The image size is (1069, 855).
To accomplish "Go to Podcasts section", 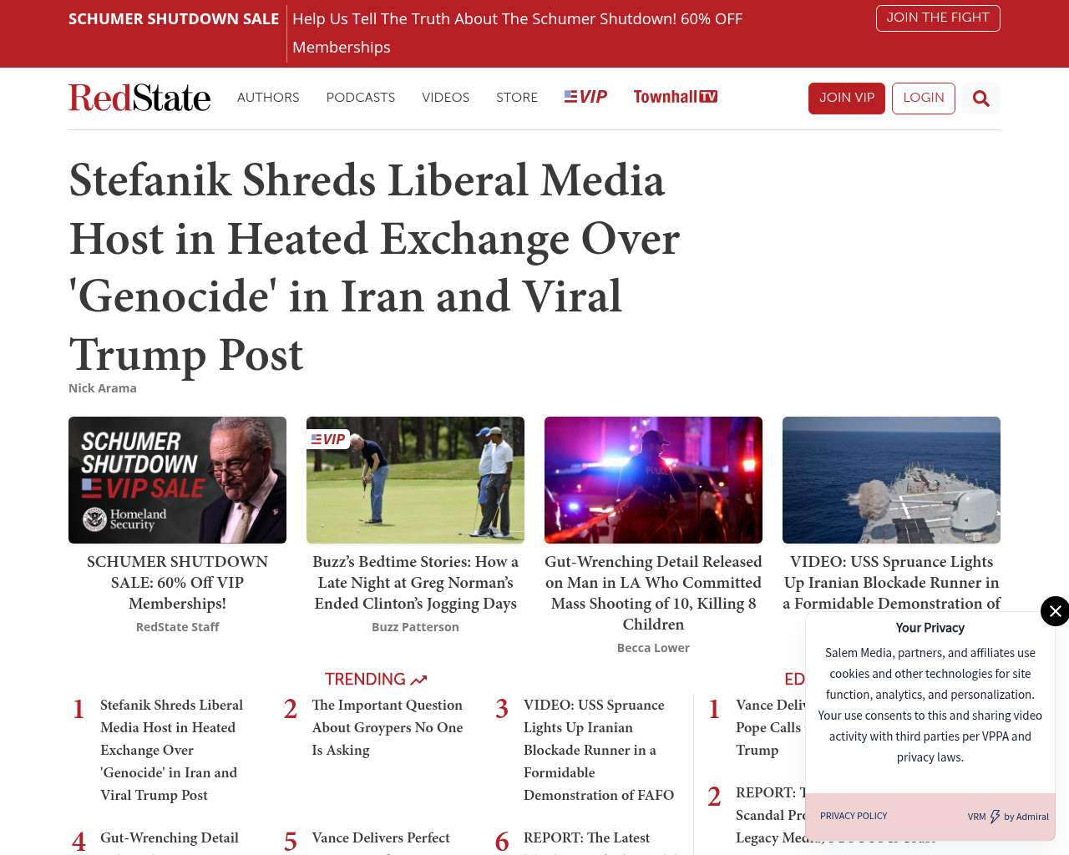I will 361,98.
